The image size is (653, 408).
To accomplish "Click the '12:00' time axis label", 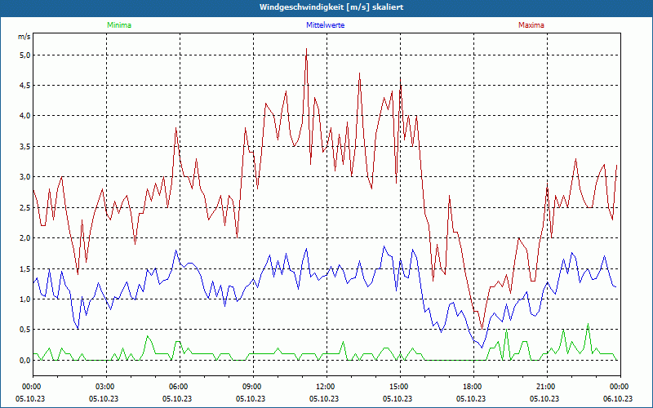I will [x=327, y=387].
